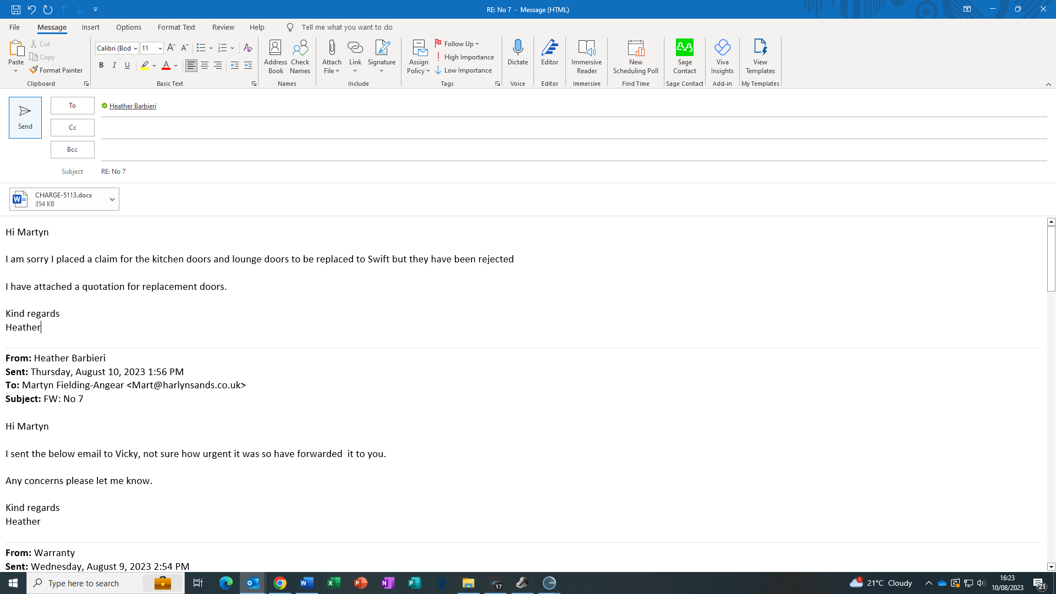
Task: Open the Format Text tab
Action: click(x=176, y=27)
